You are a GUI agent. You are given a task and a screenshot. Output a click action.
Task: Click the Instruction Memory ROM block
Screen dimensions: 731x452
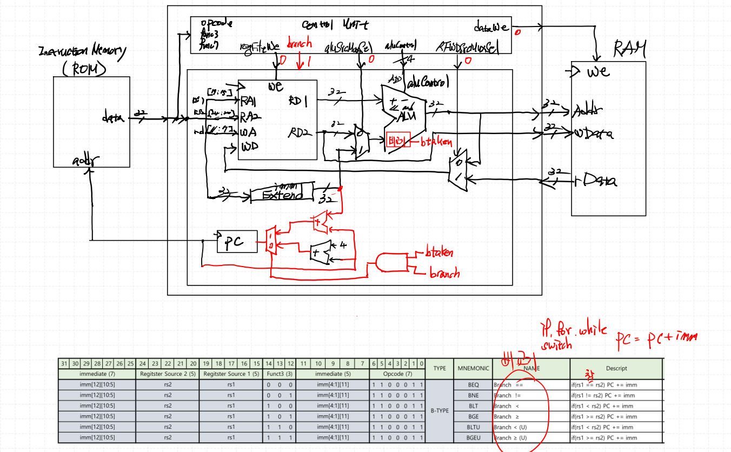[x=91, y=122]
